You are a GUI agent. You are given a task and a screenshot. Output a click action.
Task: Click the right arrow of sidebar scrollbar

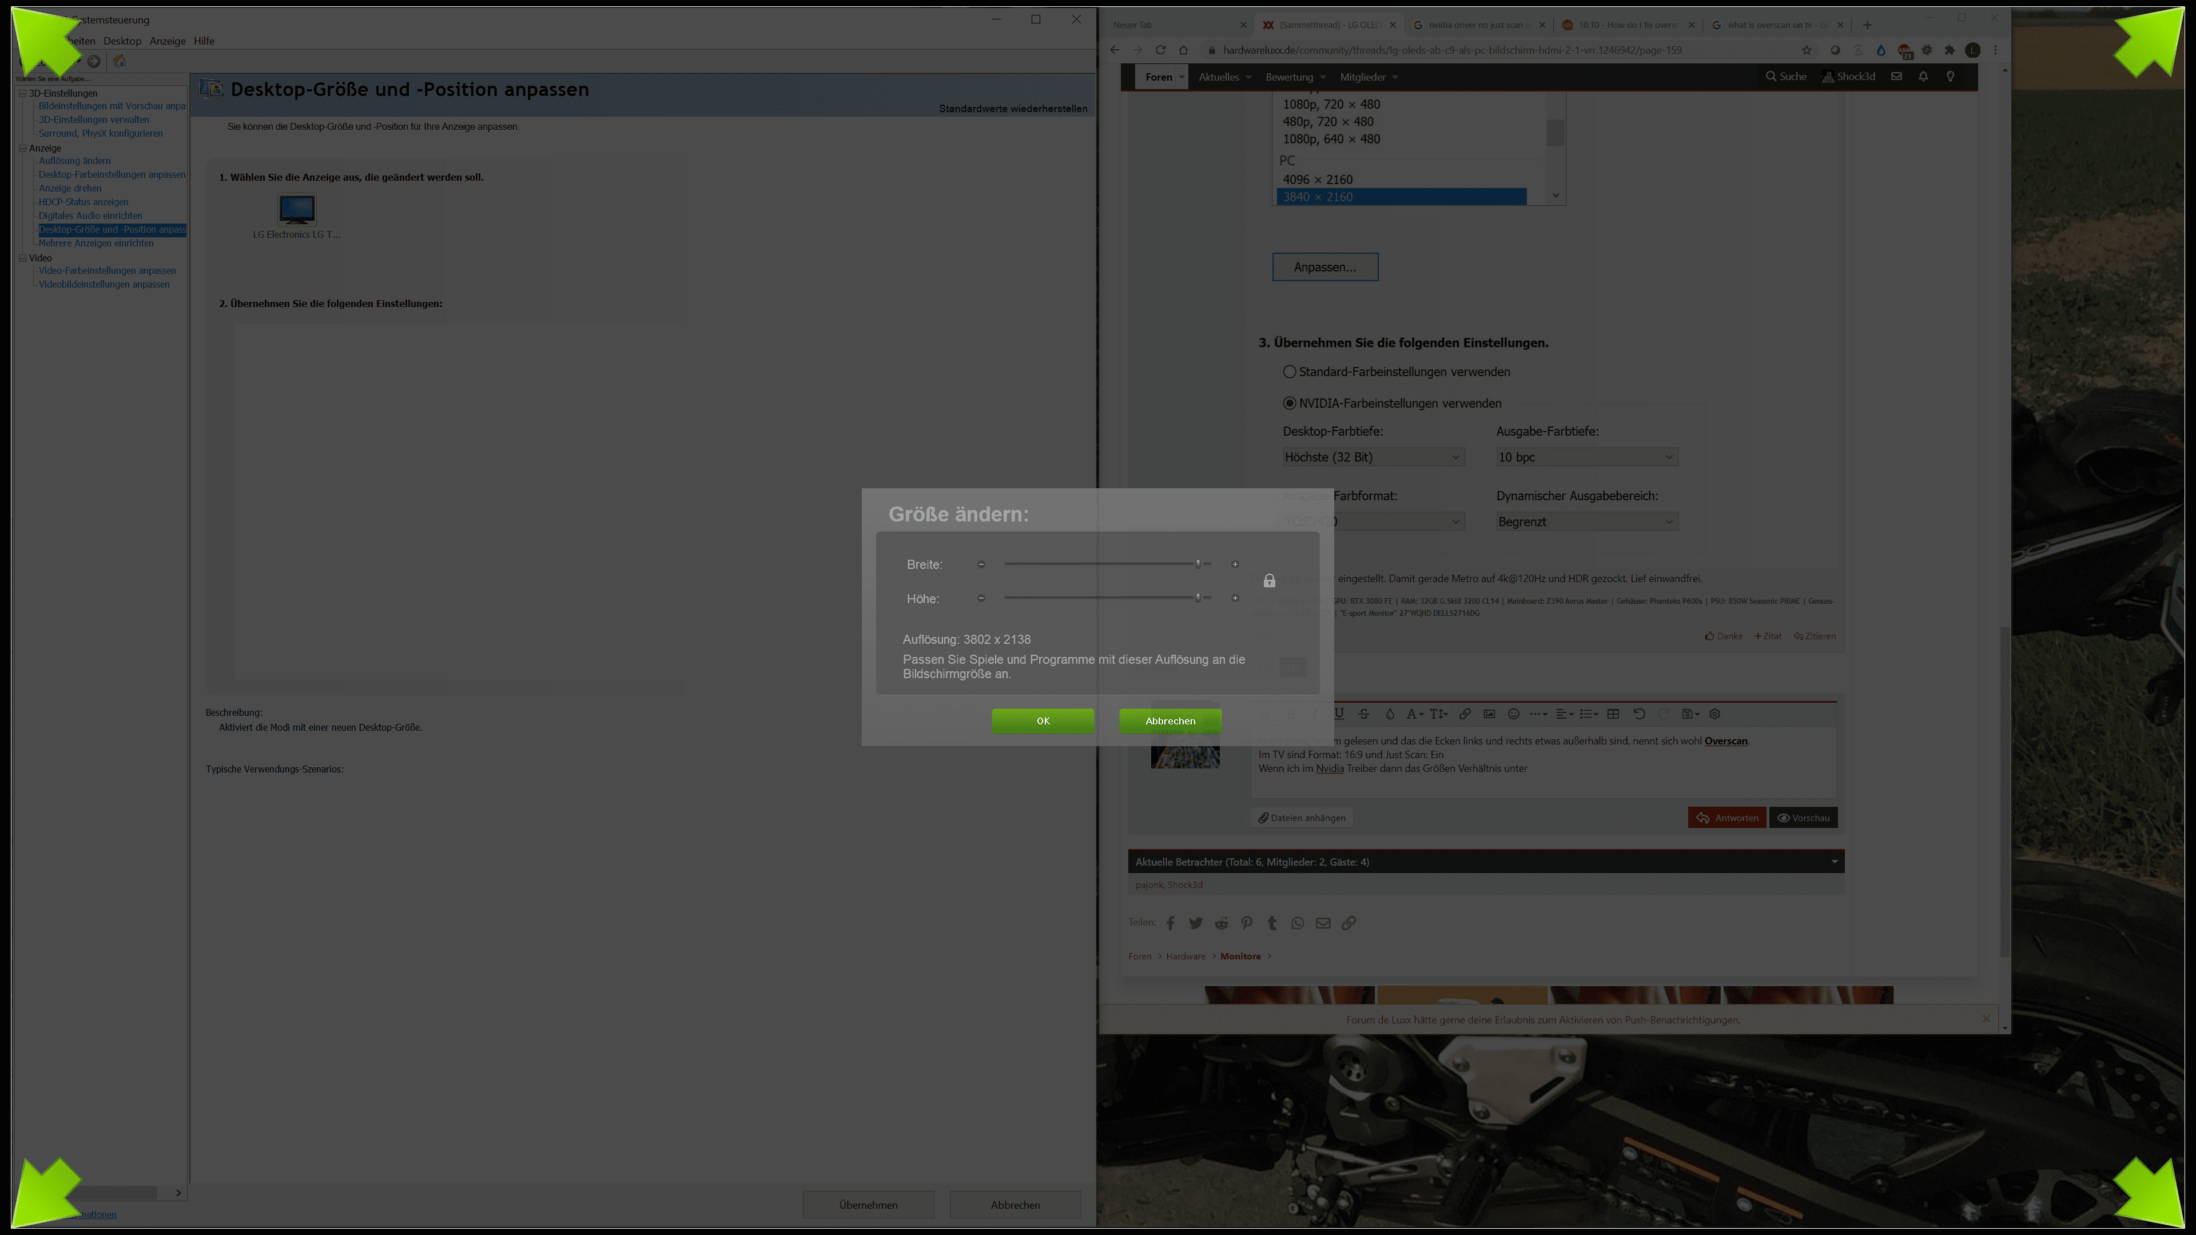tap(178, 1192)
